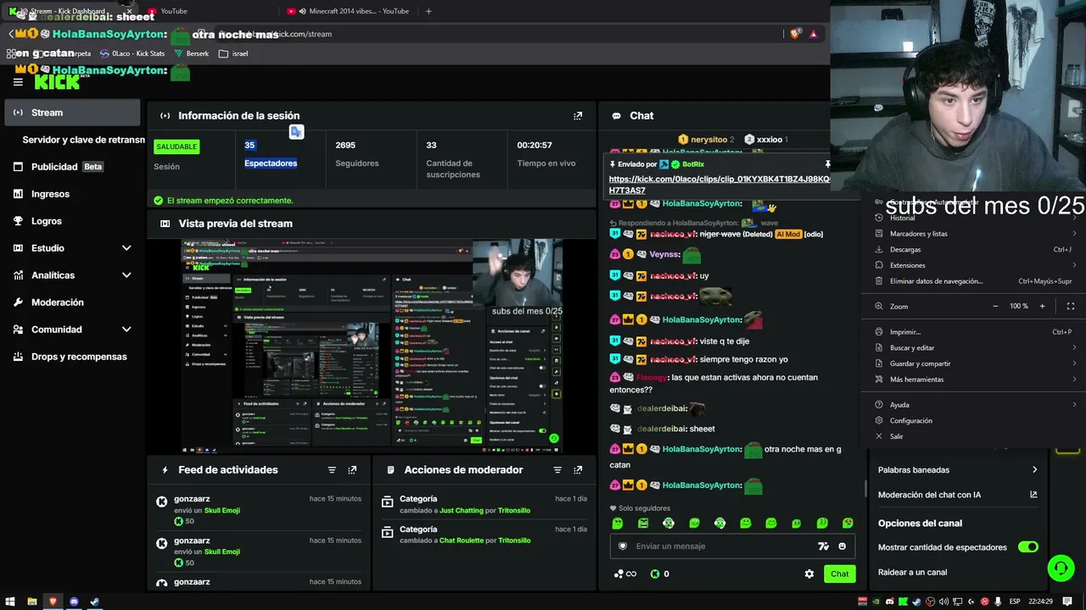The width and height of the screenshot is (1086, 610).
Task: Click the green Chat send button
Action: pos(839,574)
